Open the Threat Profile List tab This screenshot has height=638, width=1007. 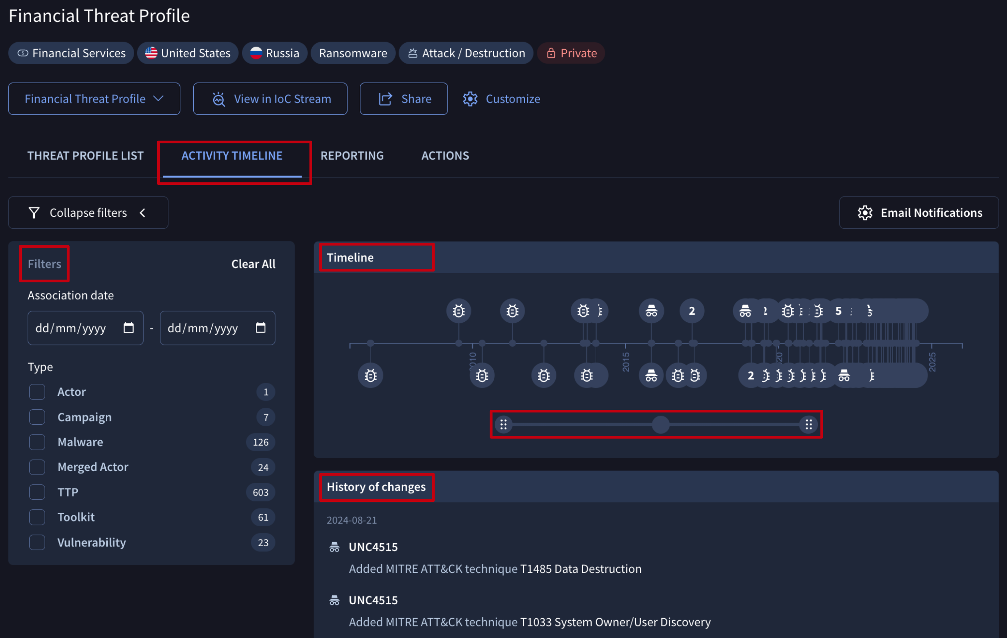click(85, 156)
